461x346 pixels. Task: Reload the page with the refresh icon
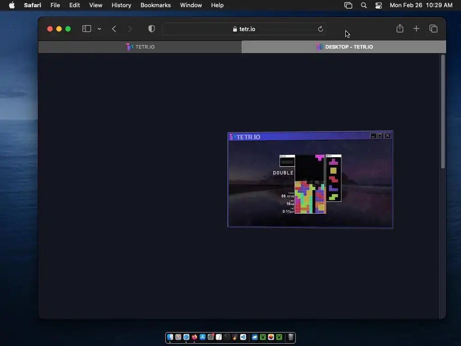click(x=321, y=29)
